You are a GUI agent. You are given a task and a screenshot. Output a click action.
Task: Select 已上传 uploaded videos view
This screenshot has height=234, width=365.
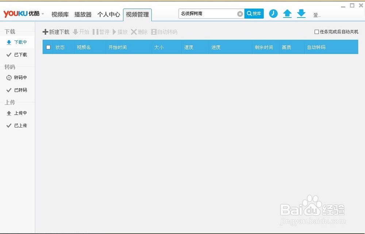18,125
